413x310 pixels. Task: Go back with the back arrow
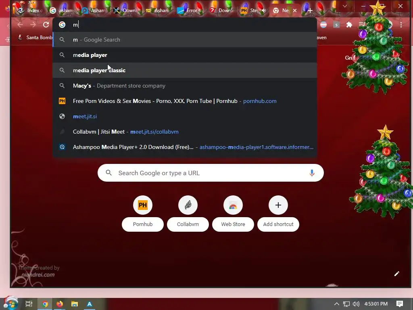(x=20, y=25)
